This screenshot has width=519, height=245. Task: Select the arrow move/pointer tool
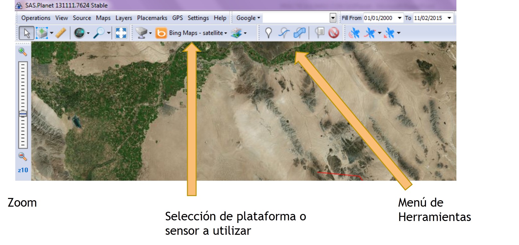(26, 33)
